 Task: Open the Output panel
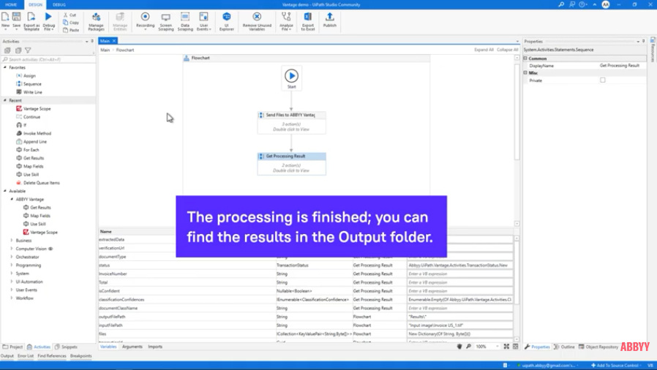7,356
